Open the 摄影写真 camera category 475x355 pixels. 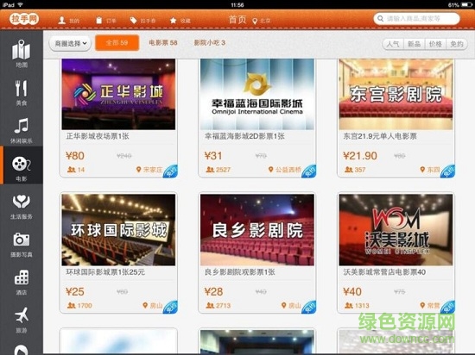[22, 245]
